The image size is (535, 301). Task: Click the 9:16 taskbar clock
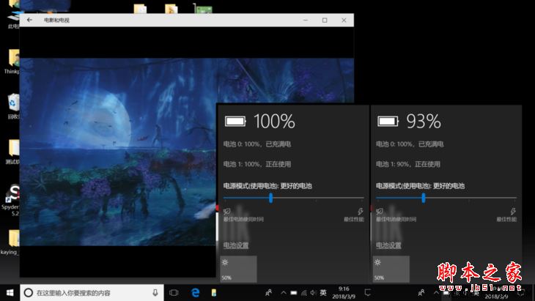(344, 293)
